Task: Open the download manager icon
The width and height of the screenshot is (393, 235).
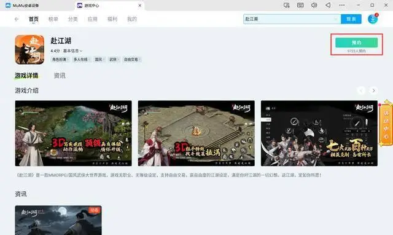Action: tap(373, 19)
